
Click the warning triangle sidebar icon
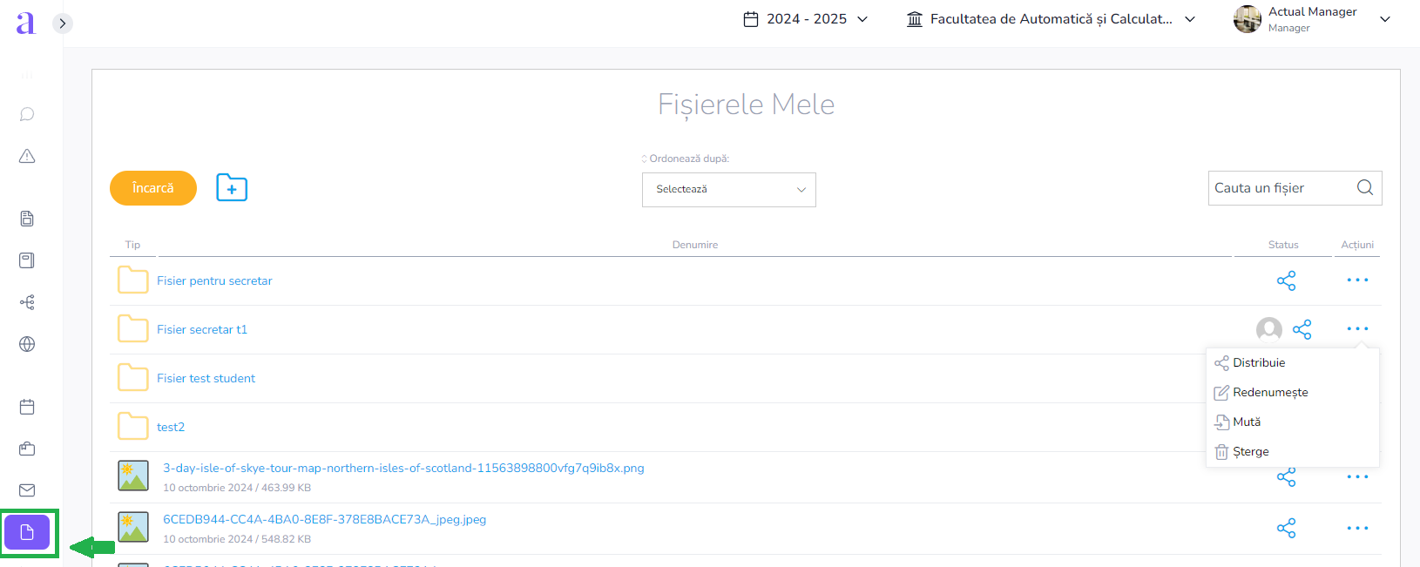click(x=27, y=157)
